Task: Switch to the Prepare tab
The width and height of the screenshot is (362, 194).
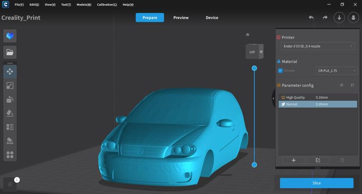Action: click(x=150, y=18)
